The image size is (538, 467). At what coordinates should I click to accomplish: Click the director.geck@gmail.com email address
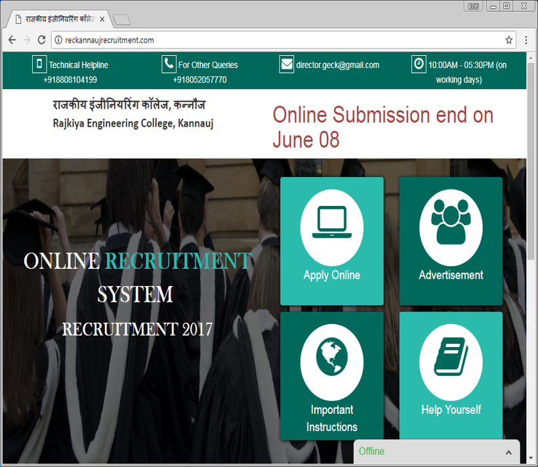click(338, 65)
